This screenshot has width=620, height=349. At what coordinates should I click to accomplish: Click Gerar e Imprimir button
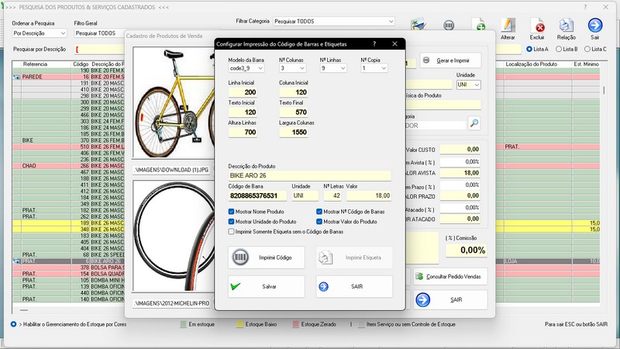coord(451,60)
